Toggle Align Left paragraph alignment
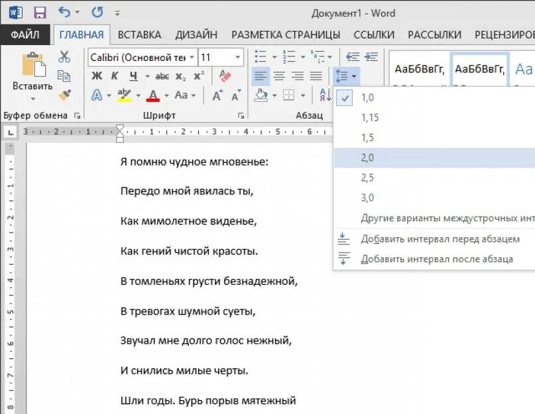This screenshot has width=535, height=414. (261, 76)
